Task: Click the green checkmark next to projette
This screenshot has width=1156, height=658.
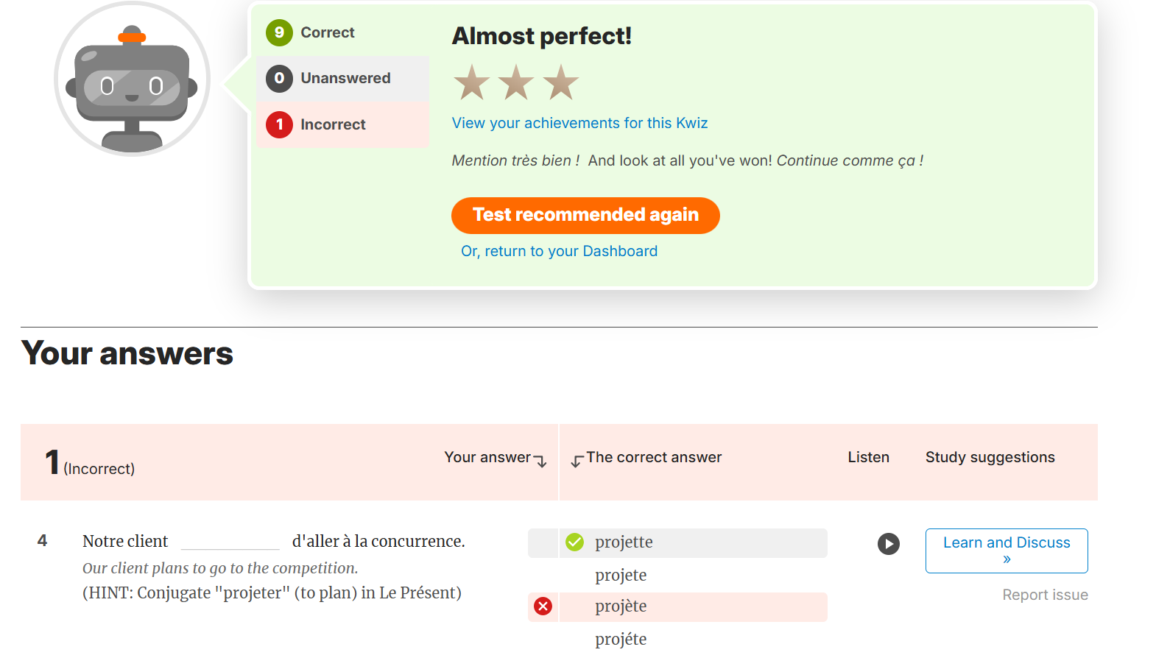Action: [575, 542]
